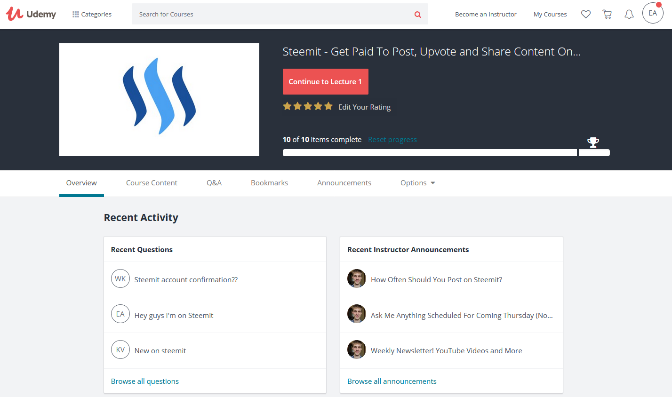Screen dimensions: 672x397
Task: Open the shopping cart icon
Action: tap(607, 15)
